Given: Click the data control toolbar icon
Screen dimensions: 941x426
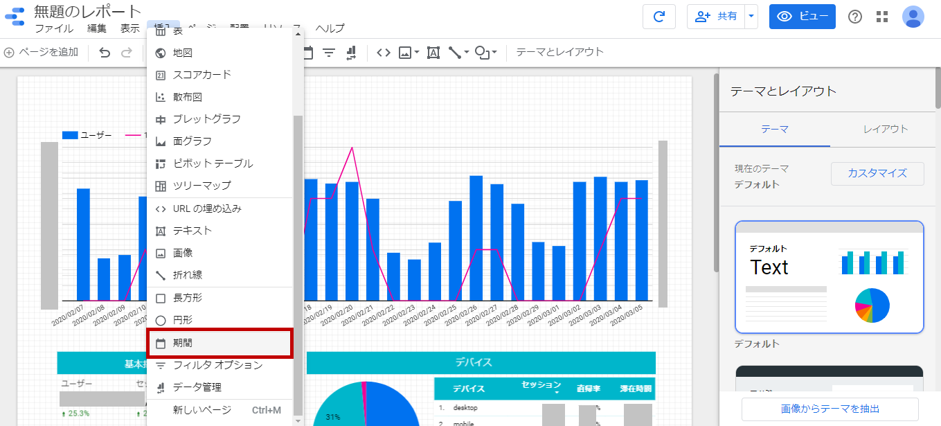Looking at the screenshot, I should (351, 52).
